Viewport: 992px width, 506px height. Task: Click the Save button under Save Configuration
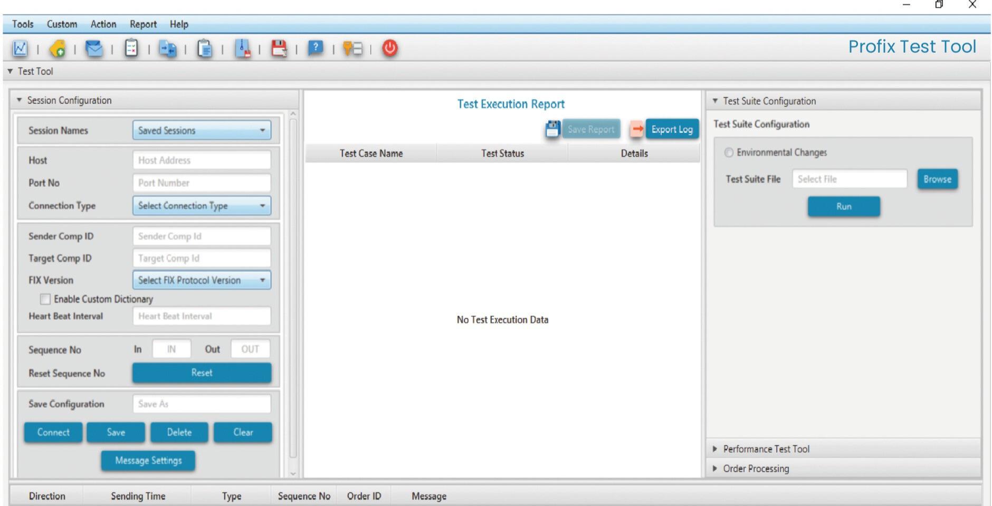(116, 432)
